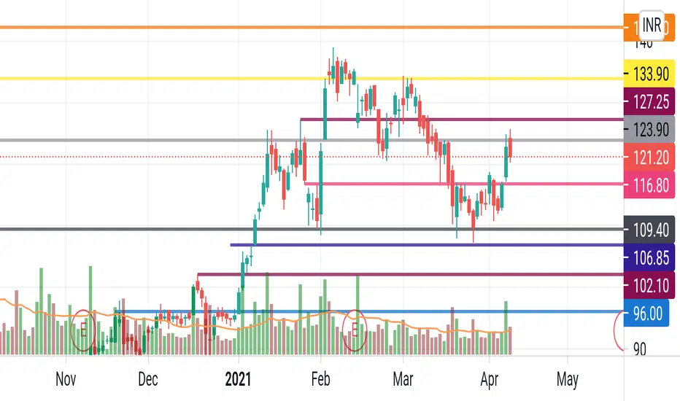The height and width of the screenshot is (401, 680).
Task: Select the 116.80 pink price label
Action: (649, 185)
